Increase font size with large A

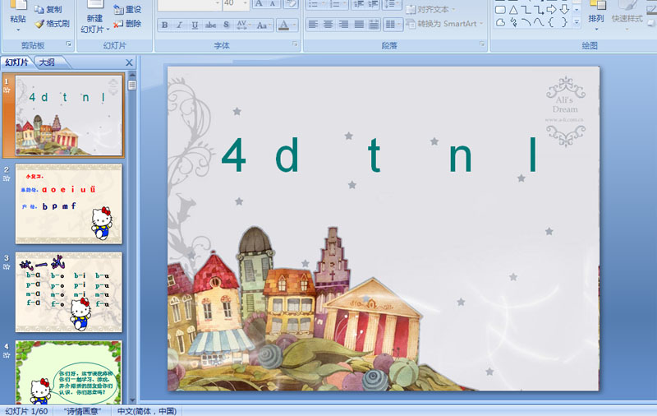pos(259,3)
